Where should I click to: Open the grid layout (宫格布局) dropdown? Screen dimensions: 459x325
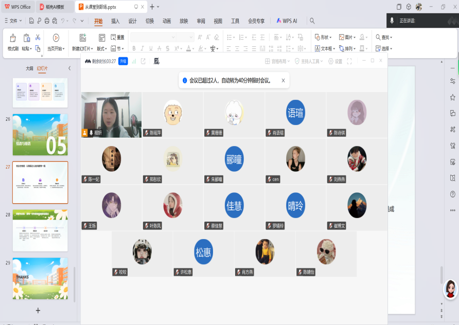pyautogui.click(x=277, y=61)
